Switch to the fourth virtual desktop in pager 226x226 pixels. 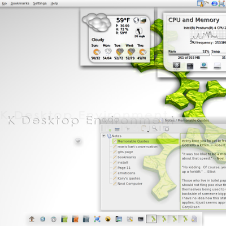pos(184,219)
